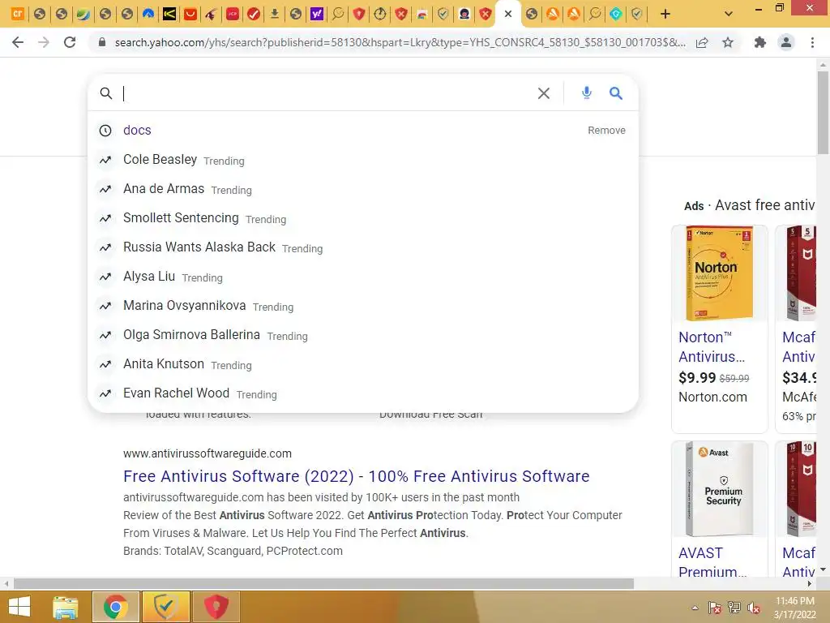Switch to the red checkmark circle tab
830x623 pixels.
pyautogui.click(x=254, y=14)
